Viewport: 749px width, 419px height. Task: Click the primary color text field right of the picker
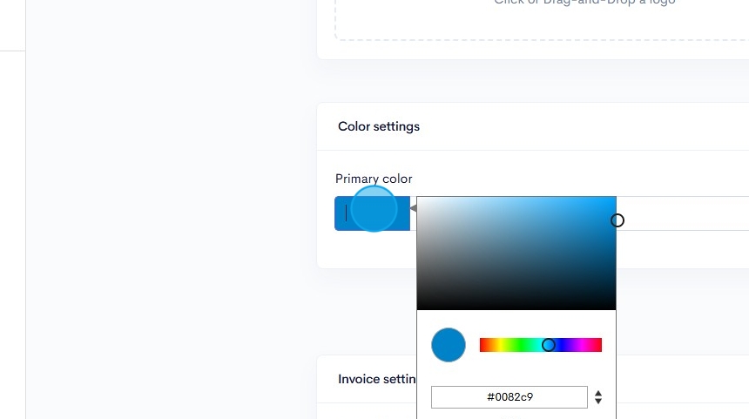point(684,213)
